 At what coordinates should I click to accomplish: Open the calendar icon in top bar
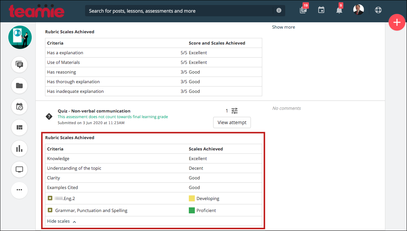(x=321, y=10)
